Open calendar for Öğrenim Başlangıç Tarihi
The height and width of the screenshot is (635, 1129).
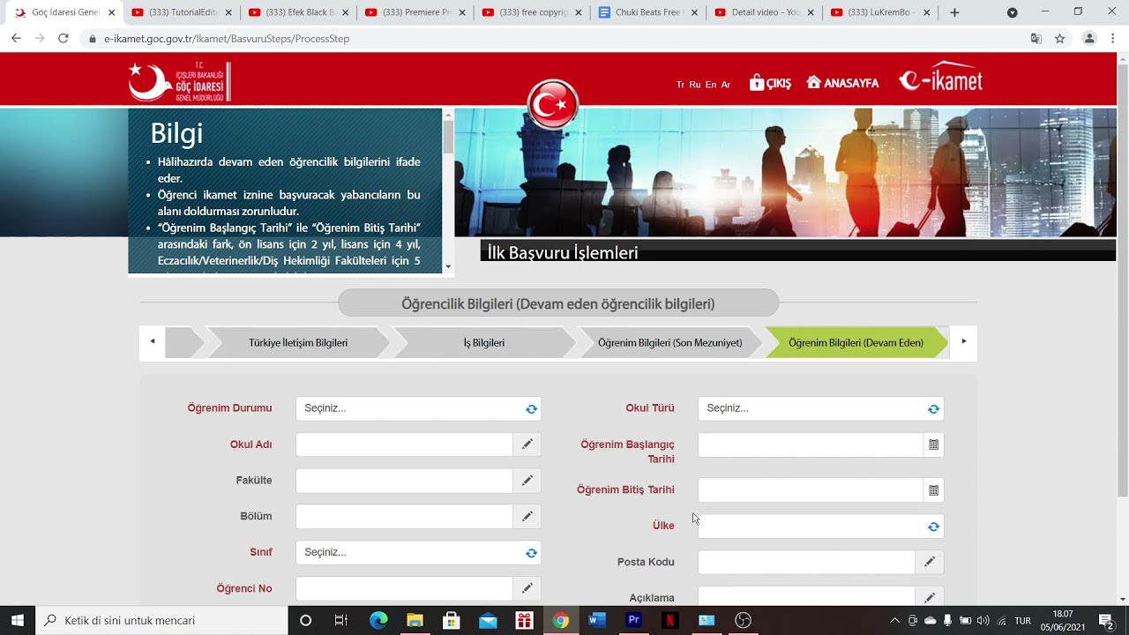pos(933,444)
